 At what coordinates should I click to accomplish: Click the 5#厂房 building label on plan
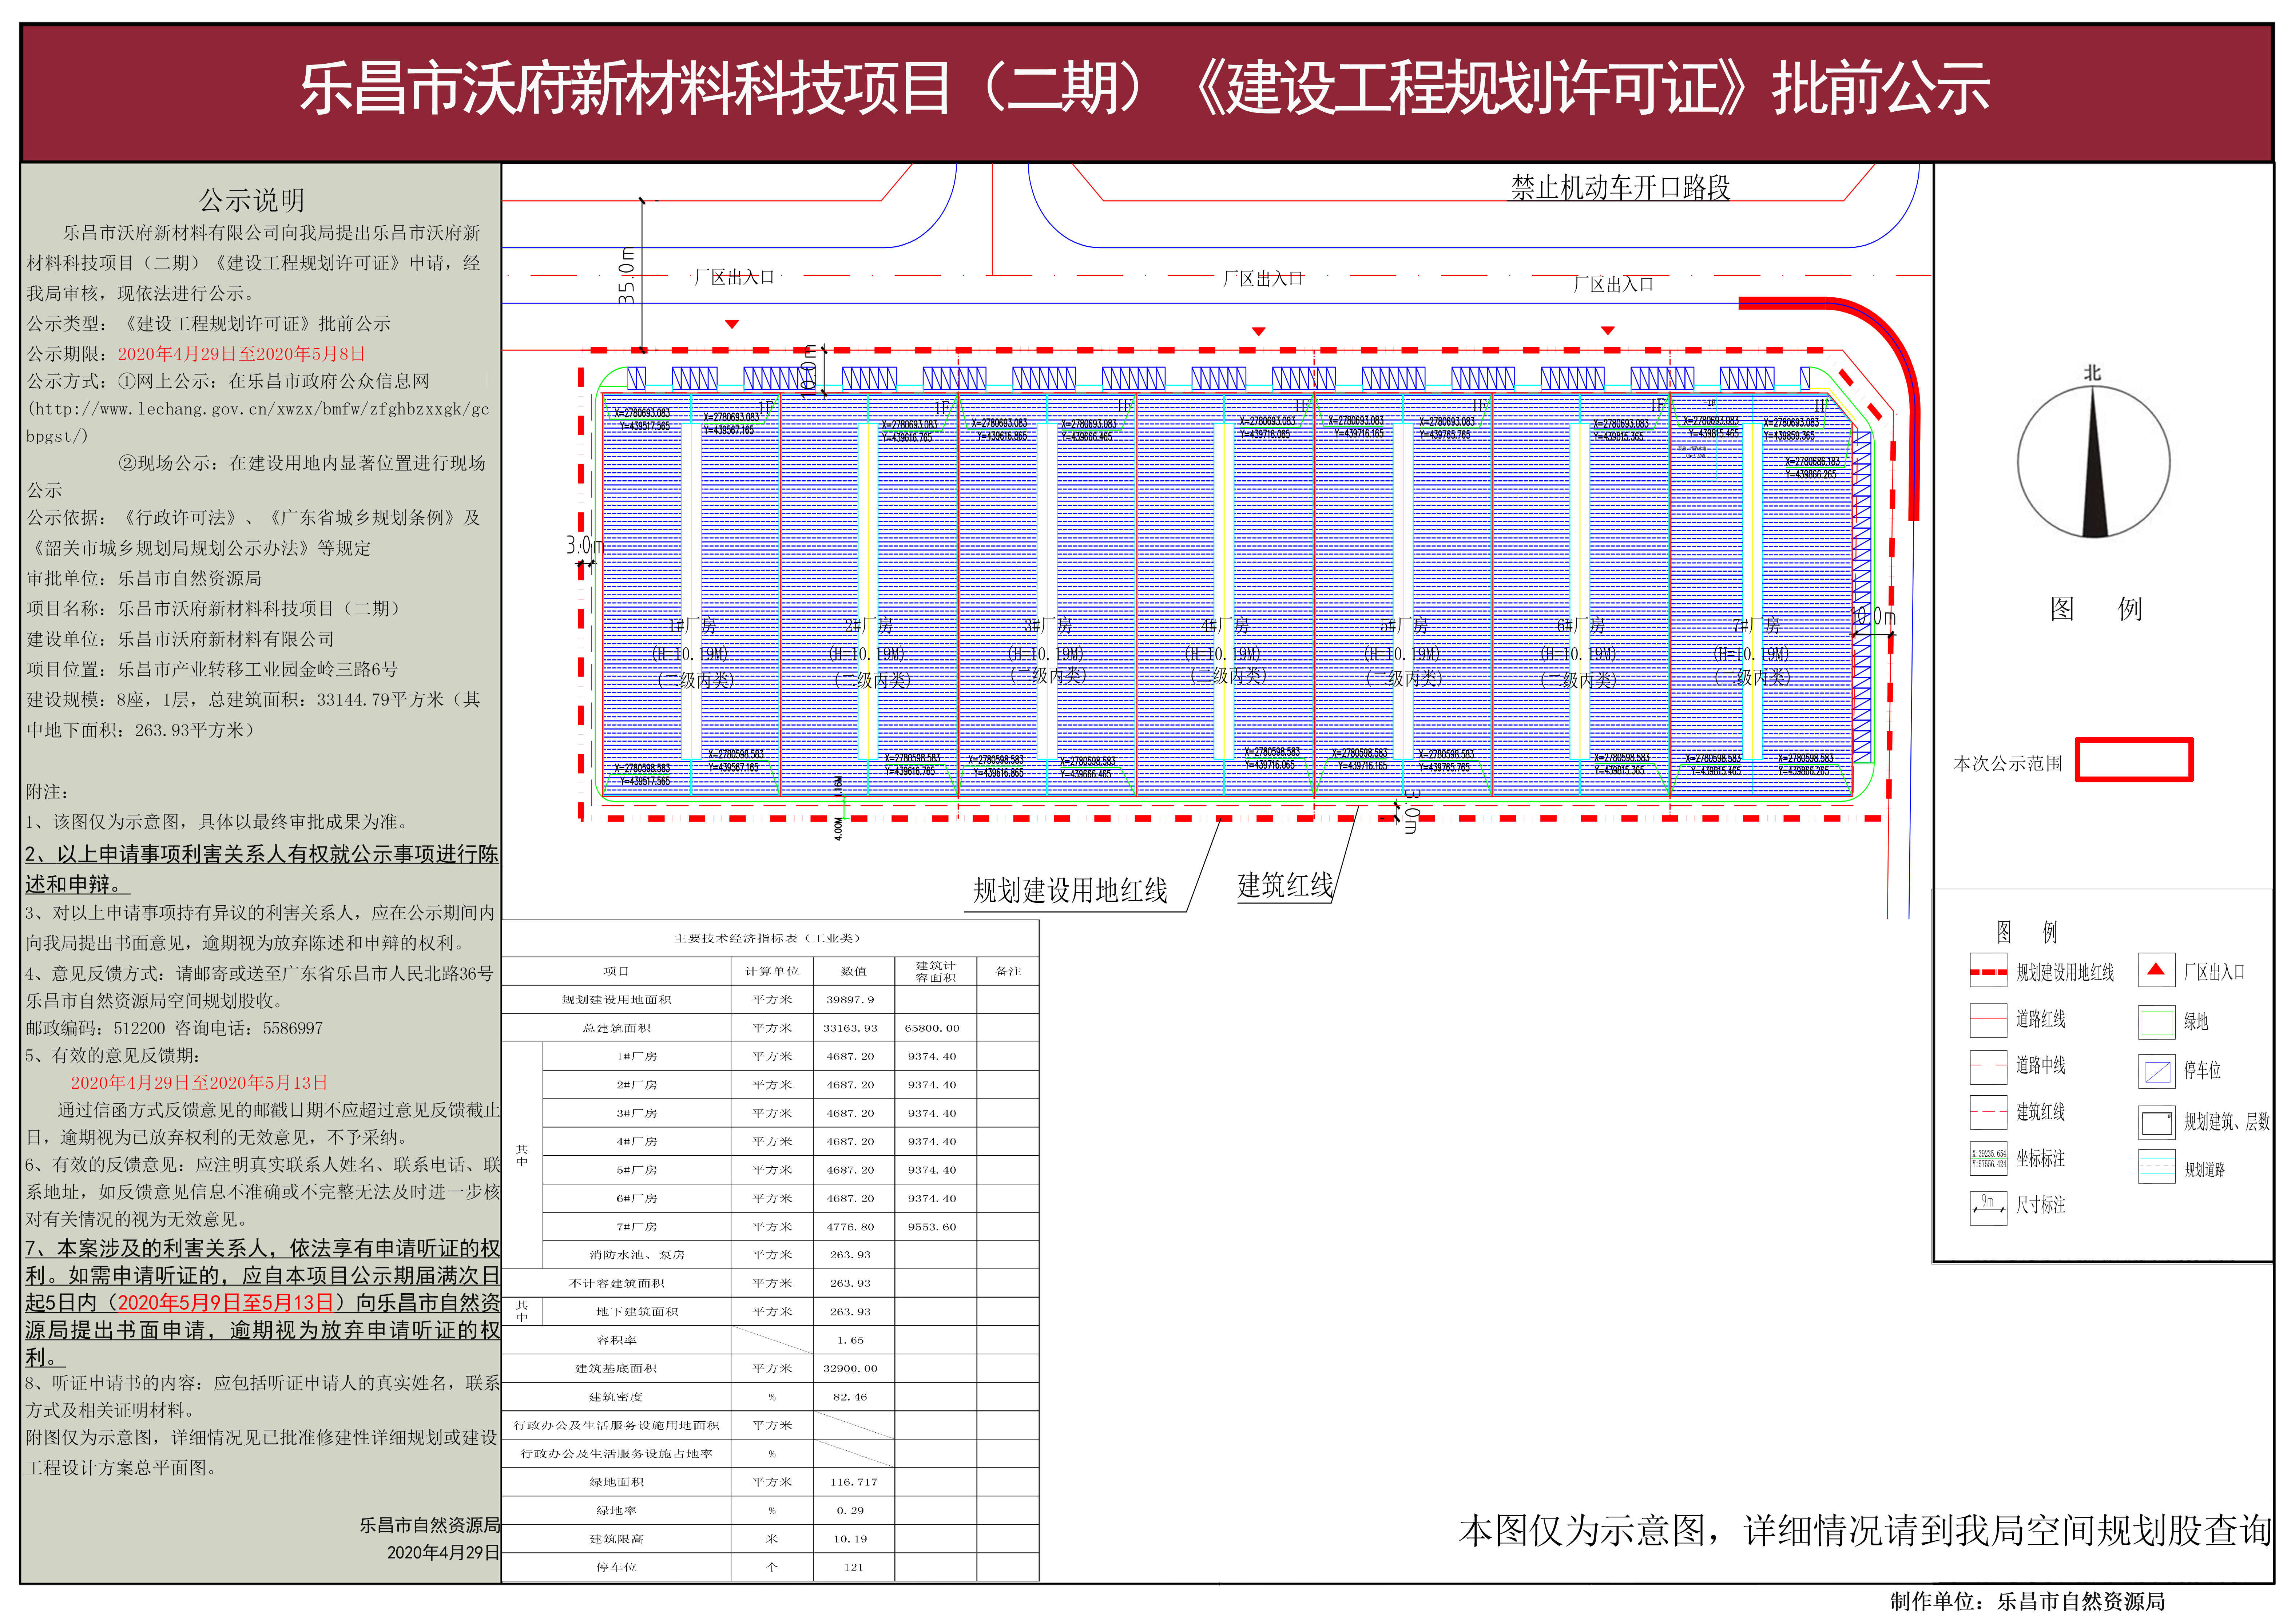point(1404,626)
